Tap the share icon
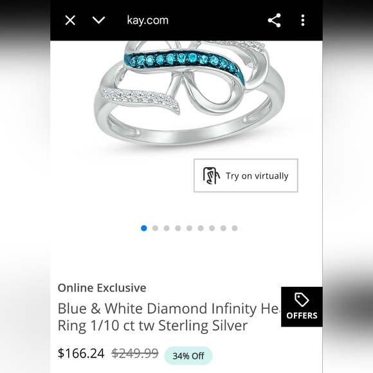The image size is (373, 373). click(x=274, y=20)
